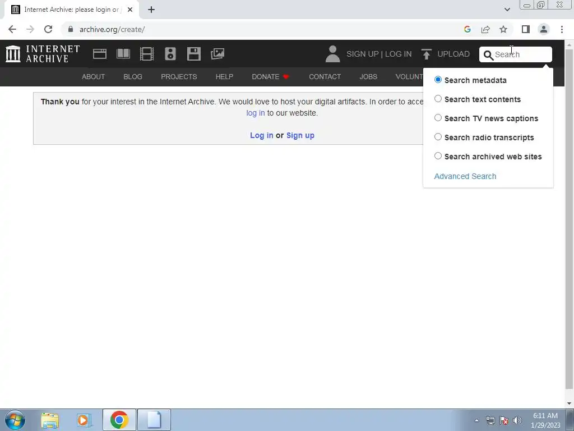The image size is (574, 431).
Task: Open the ABOUT menu item
Action: click(x=94, y=76)
